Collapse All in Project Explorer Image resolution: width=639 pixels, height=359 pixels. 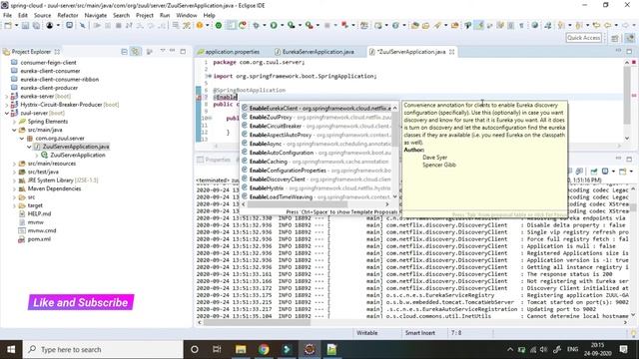click(124, 52)
